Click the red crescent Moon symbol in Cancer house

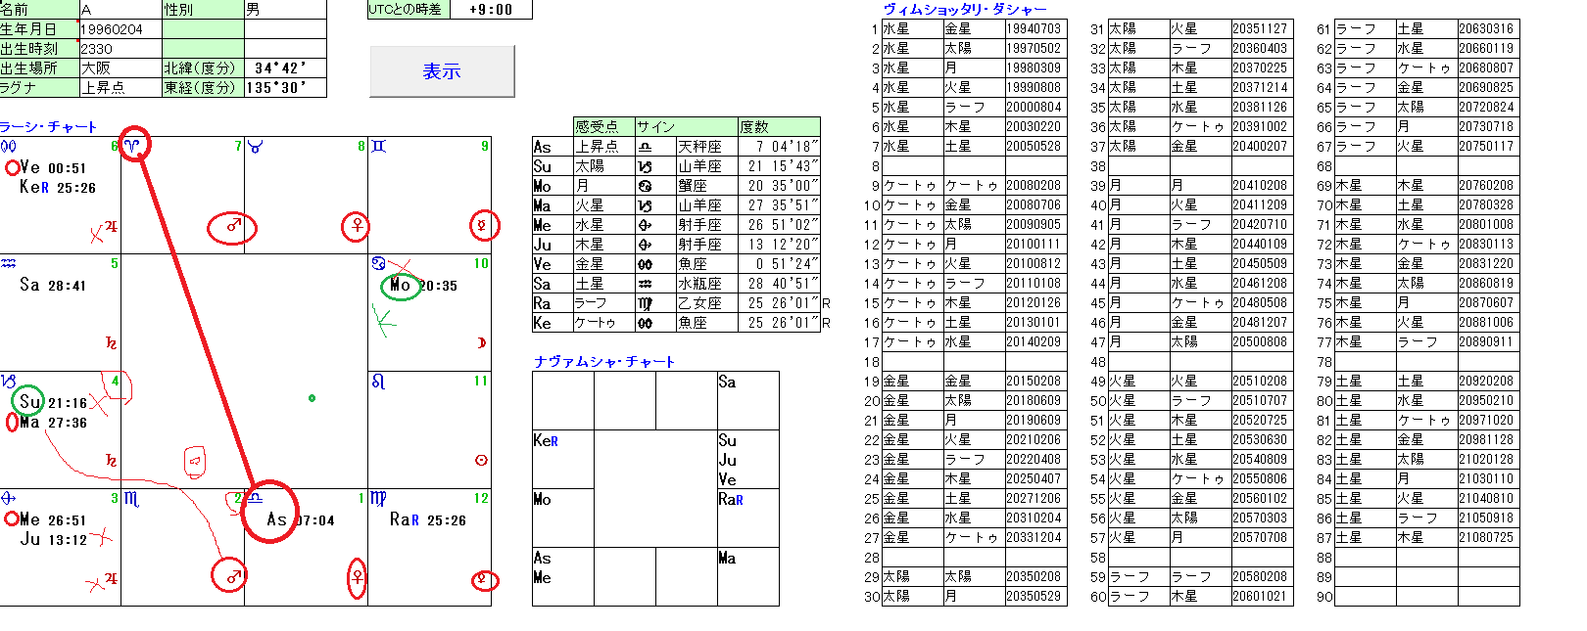481,342
